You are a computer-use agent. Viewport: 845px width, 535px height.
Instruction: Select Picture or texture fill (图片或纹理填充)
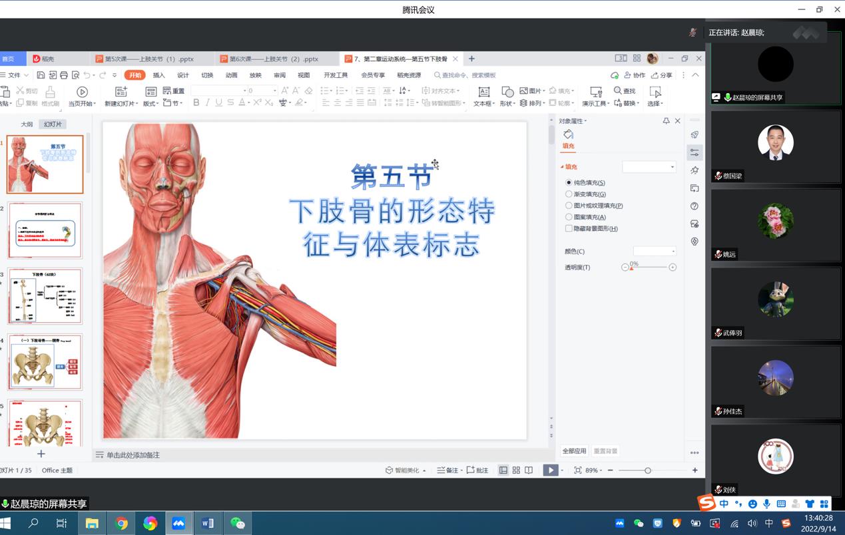coord(569,206)
